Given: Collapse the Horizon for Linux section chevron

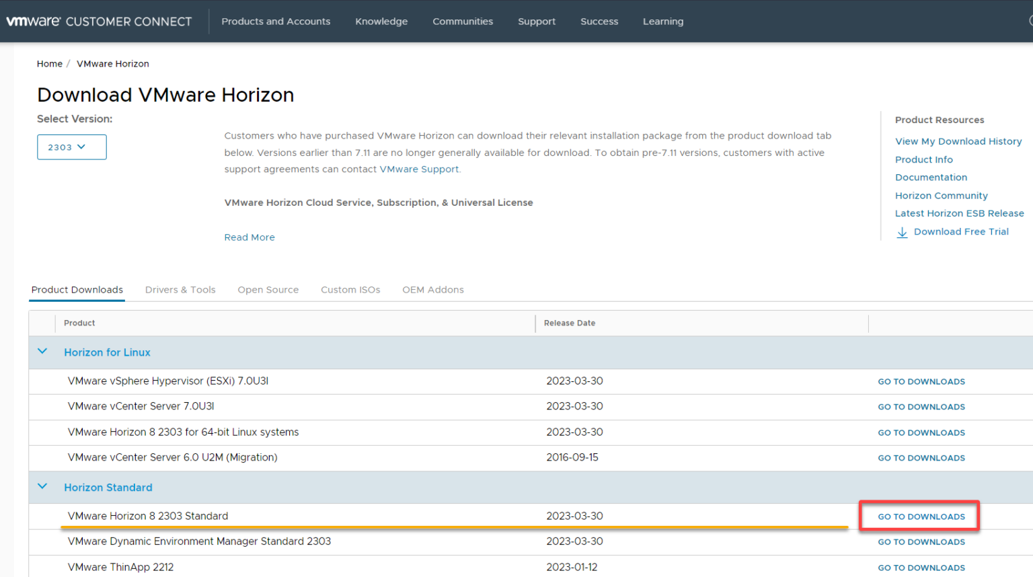Looking at the screenshot, I should pos(42,352).
